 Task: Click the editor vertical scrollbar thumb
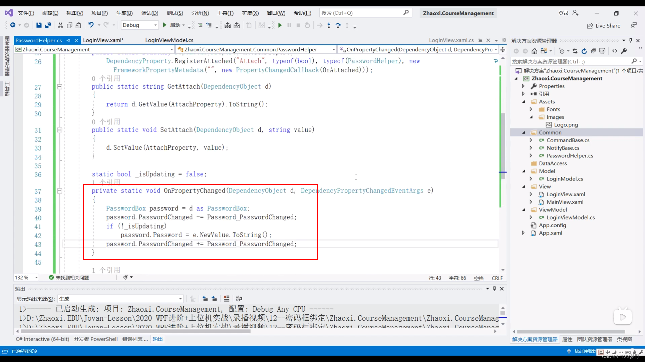[503, 146]
